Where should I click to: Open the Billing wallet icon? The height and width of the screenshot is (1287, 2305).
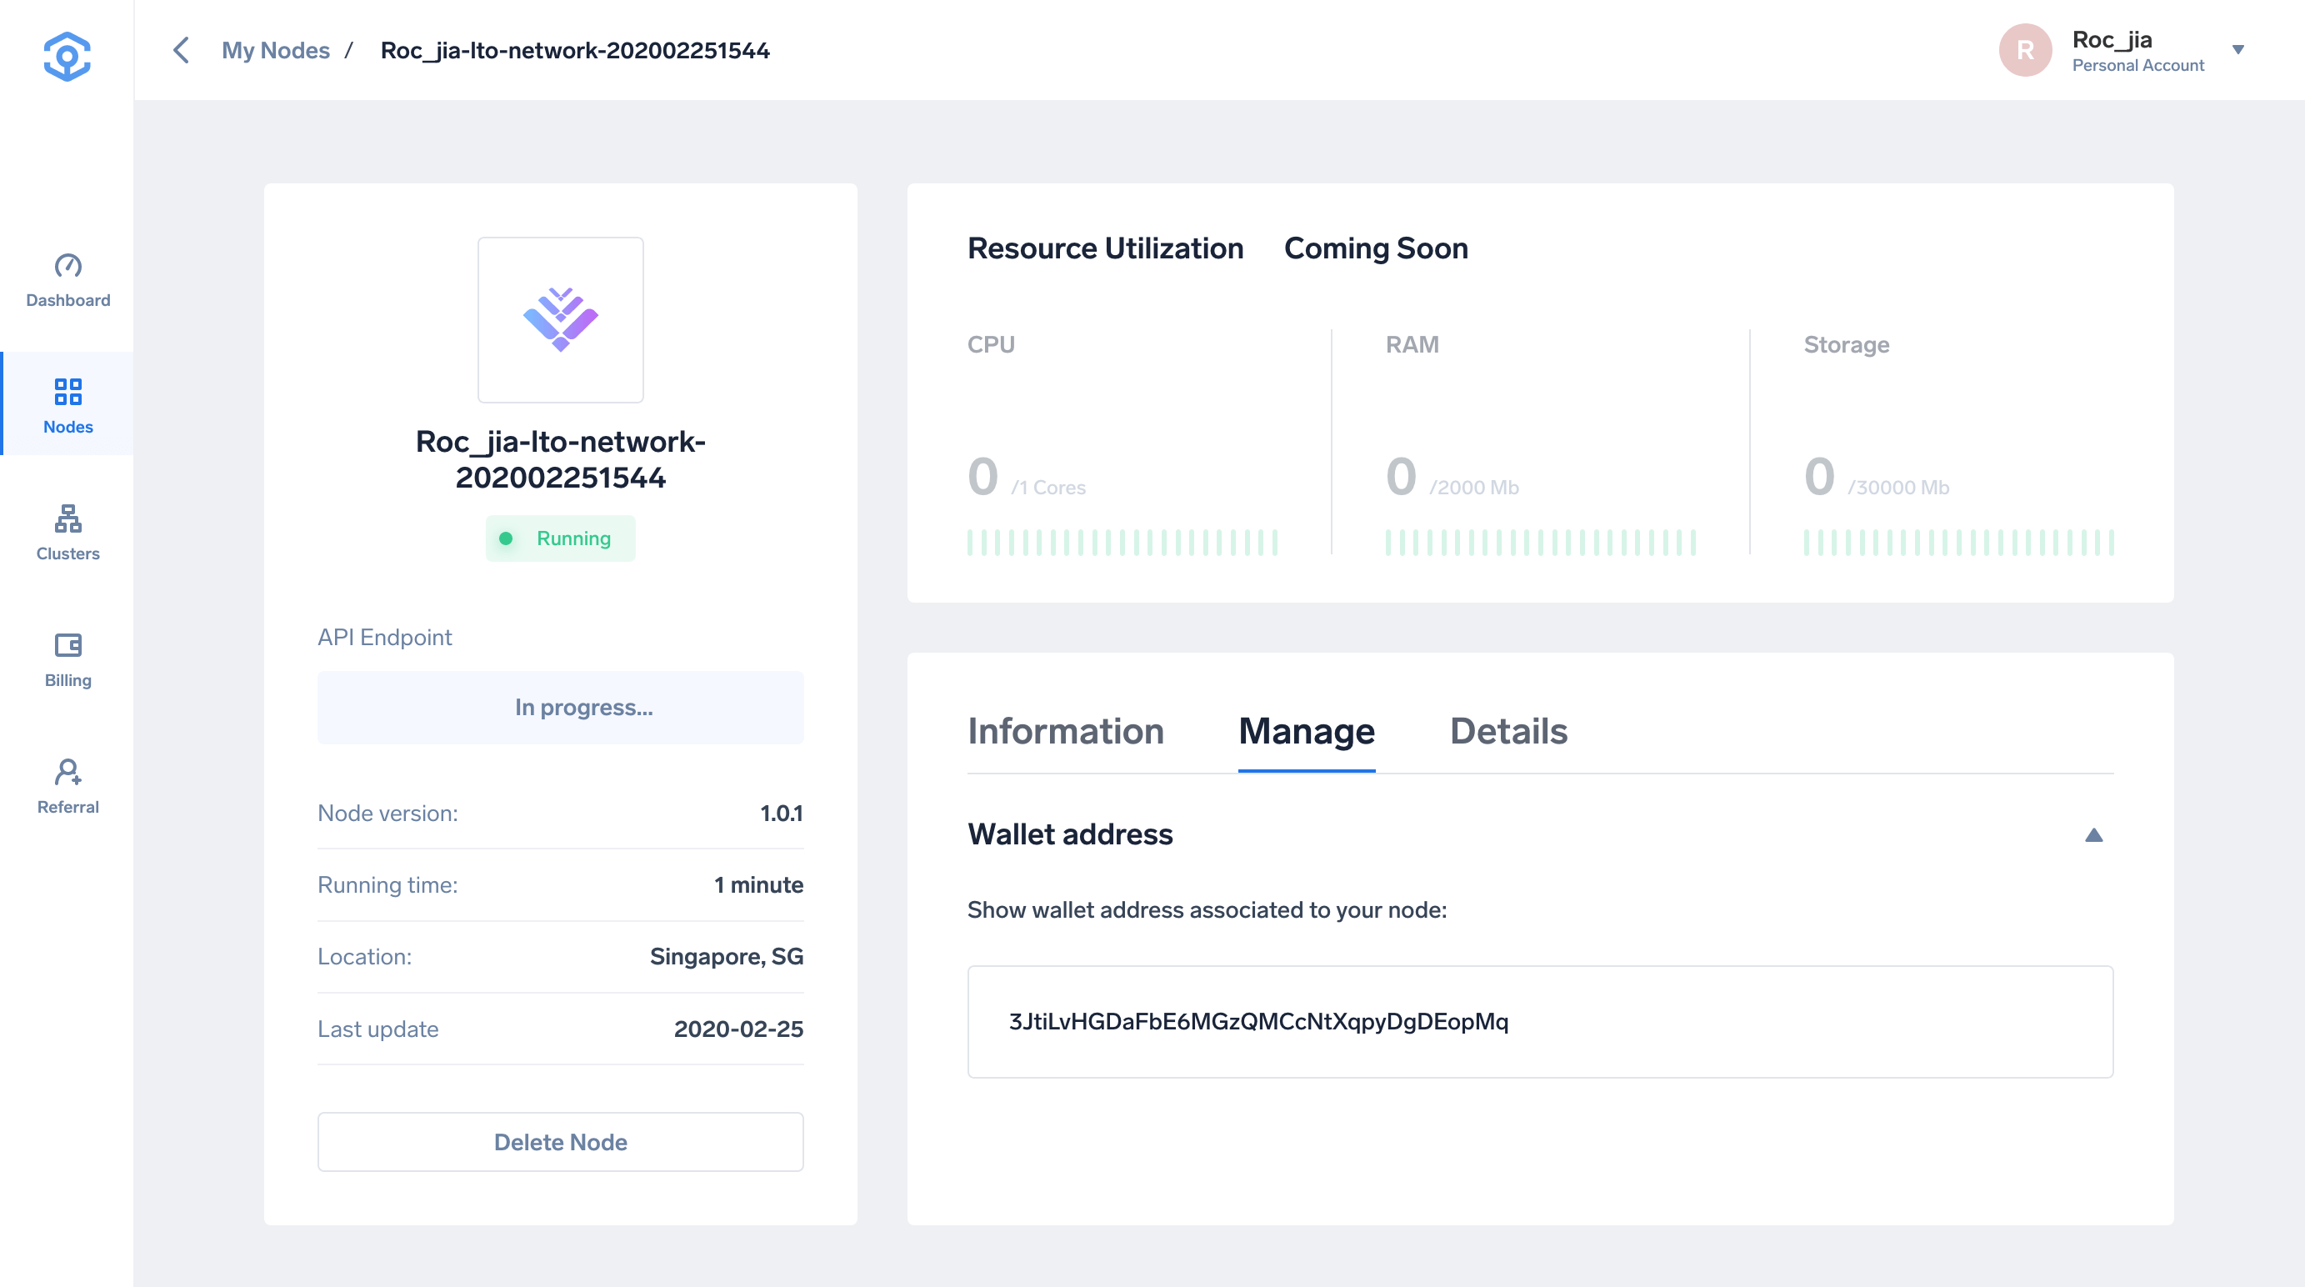pyautogui.click(x=68, y=645)
